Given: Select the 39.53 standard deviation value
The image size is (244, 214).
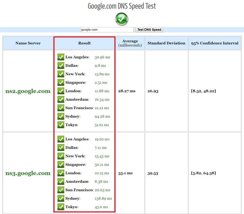Looking at the screenshot, I should tap(153, 173).
